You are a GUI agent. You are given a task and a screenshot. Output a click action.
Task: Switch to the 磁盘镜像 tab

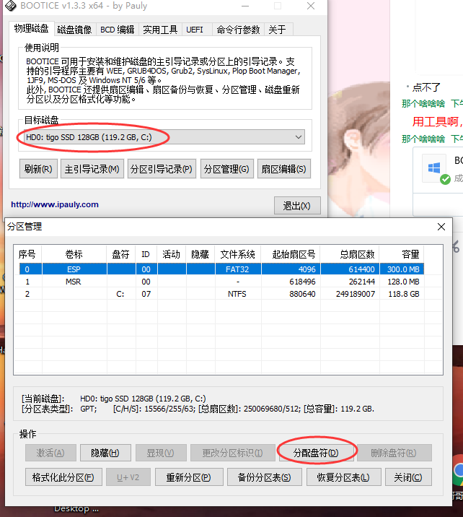[74, 30]
